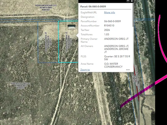The height and width of the screenshot is (125, 167).
Task: Maximize the parcel popup window
Action: tap(128, 1)
